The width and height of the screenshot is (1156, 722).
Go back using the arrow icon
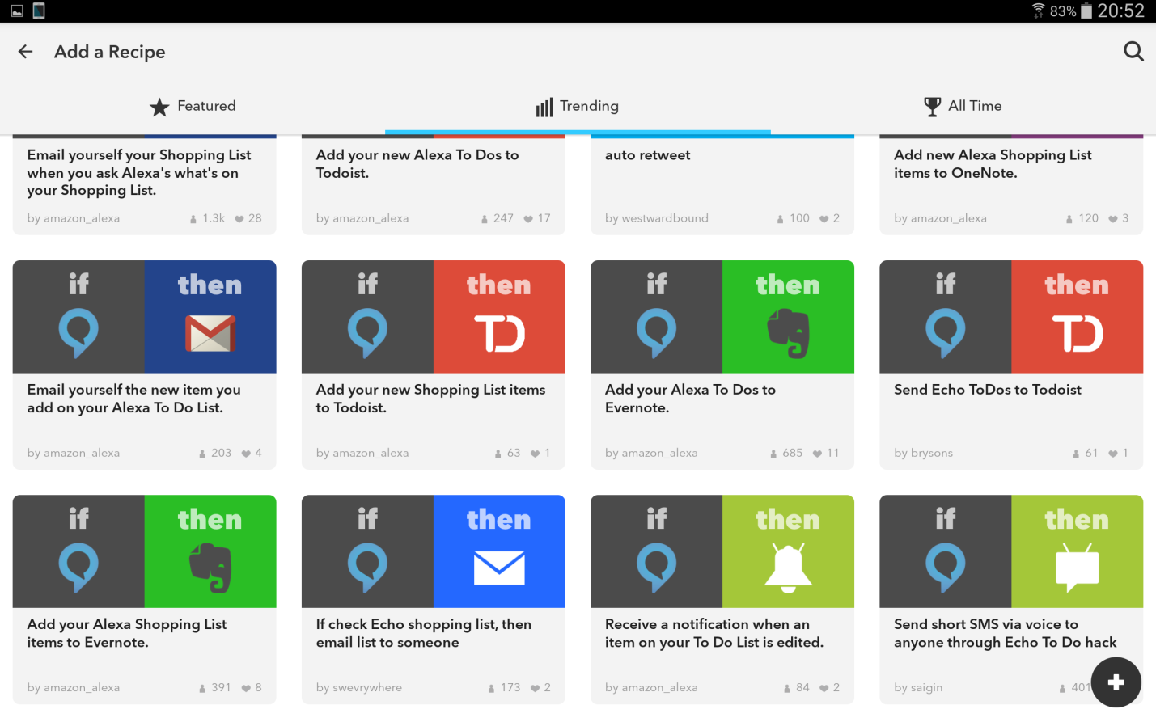[x=26, y=52]
